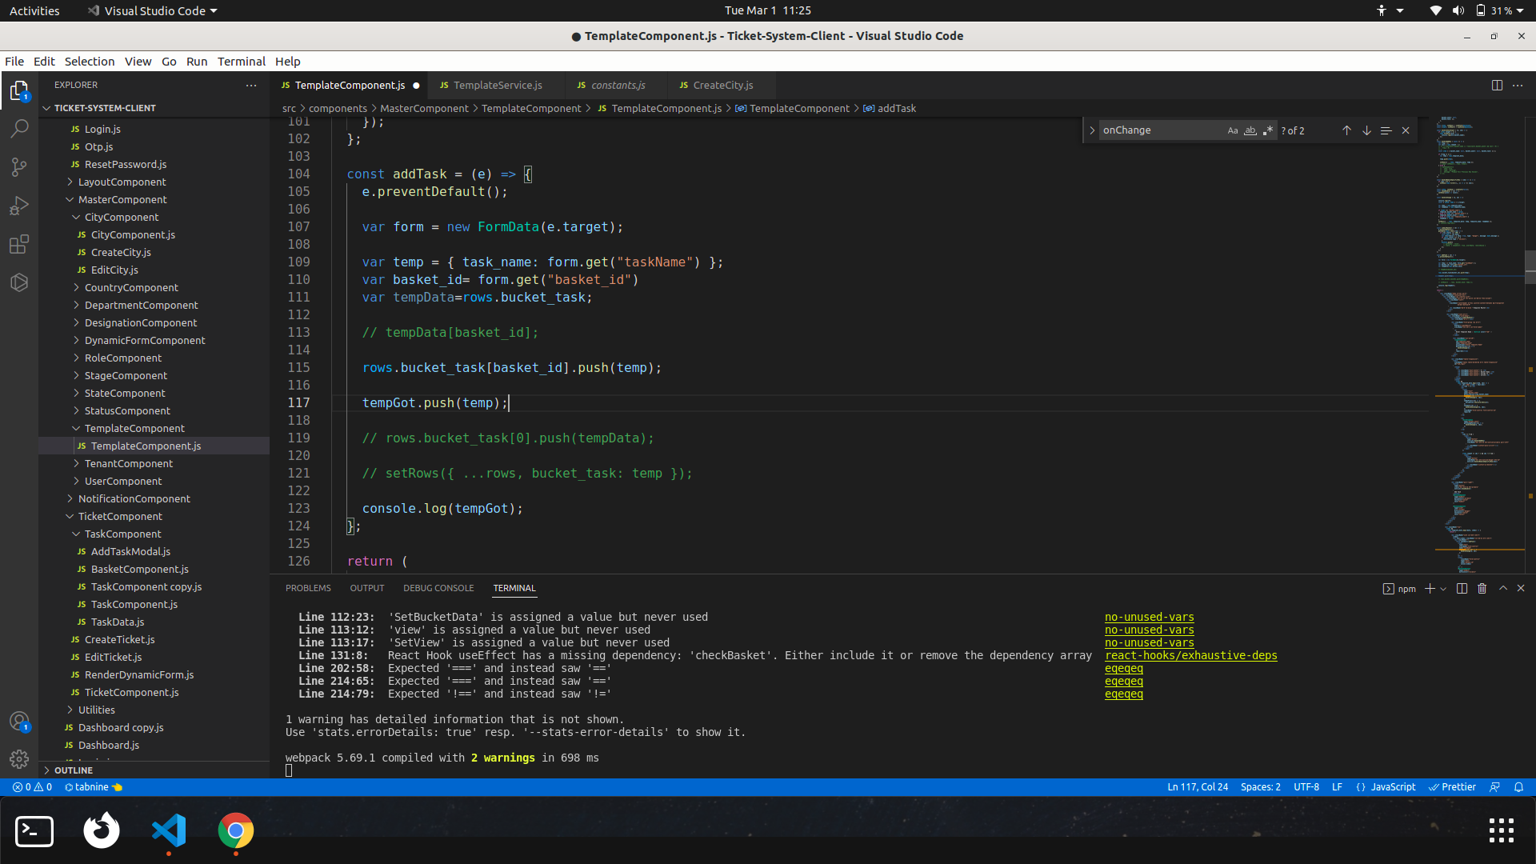Maximize the panel size
The height and width of the screenshot is (864, 1536).
coord(1503,588)
